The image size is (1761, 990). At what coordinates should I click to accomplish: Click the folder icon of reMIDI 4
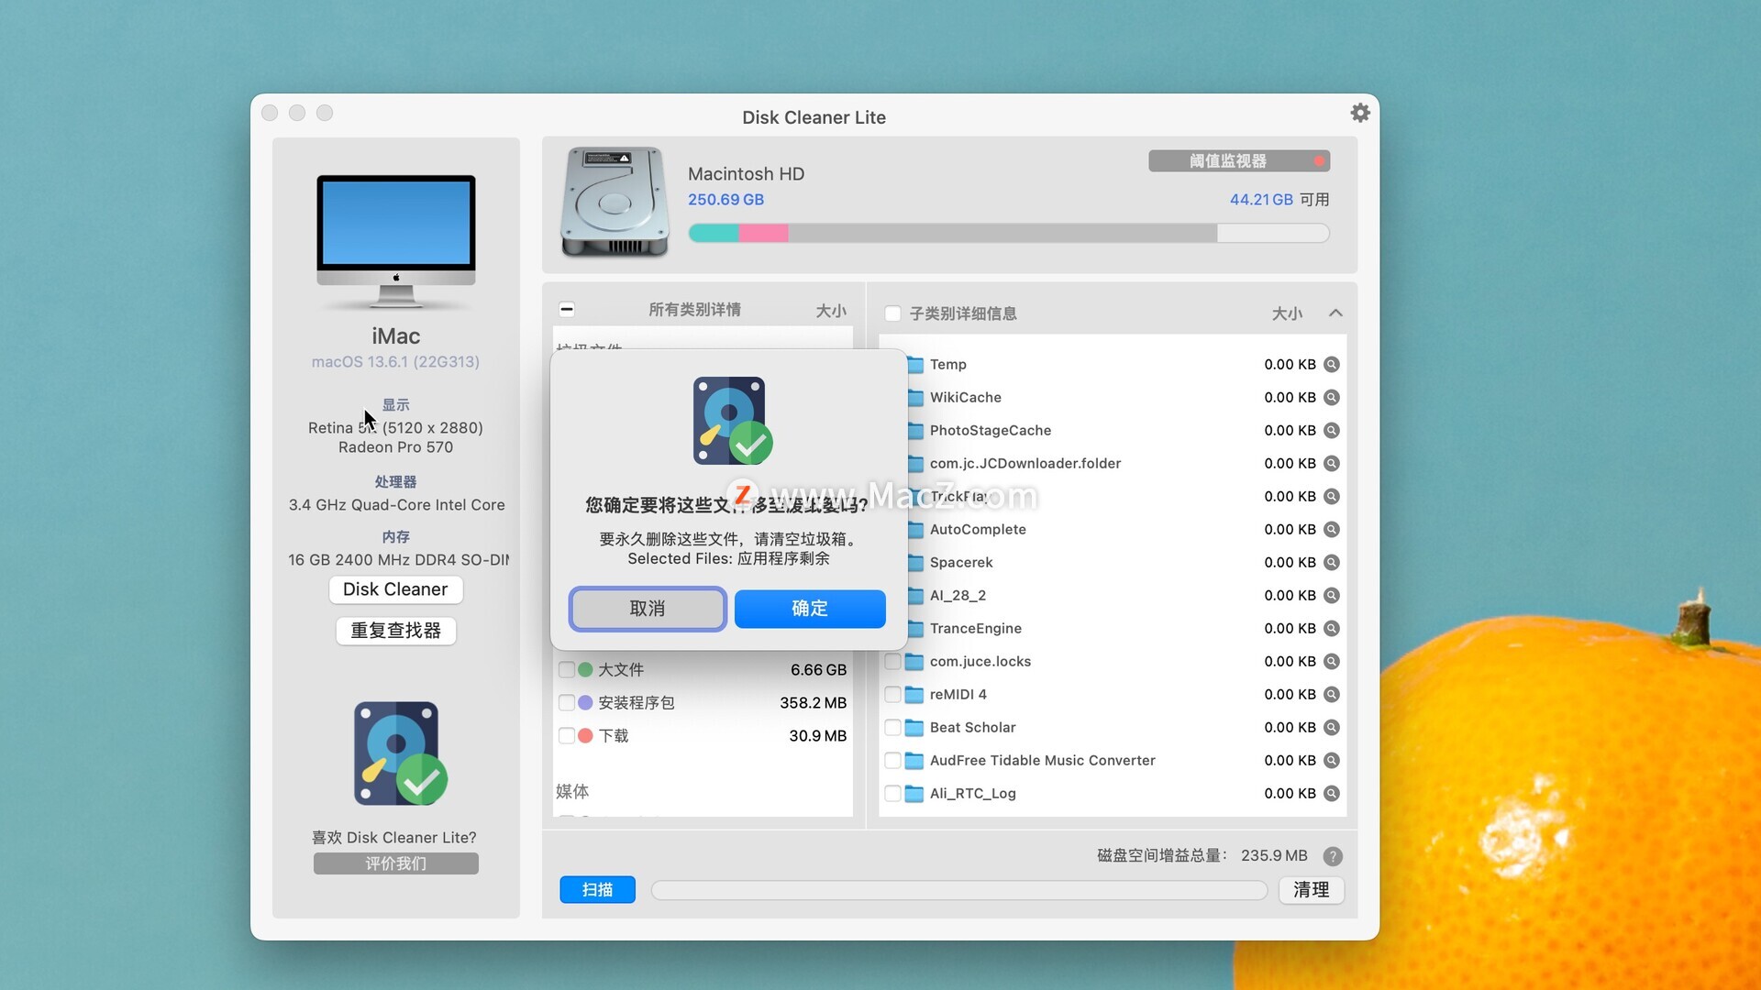coord(914,695)
